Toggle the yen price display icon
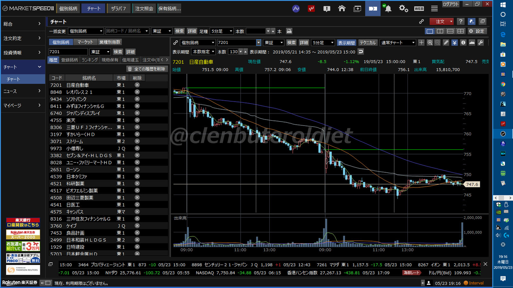 [x=455, y=43]
